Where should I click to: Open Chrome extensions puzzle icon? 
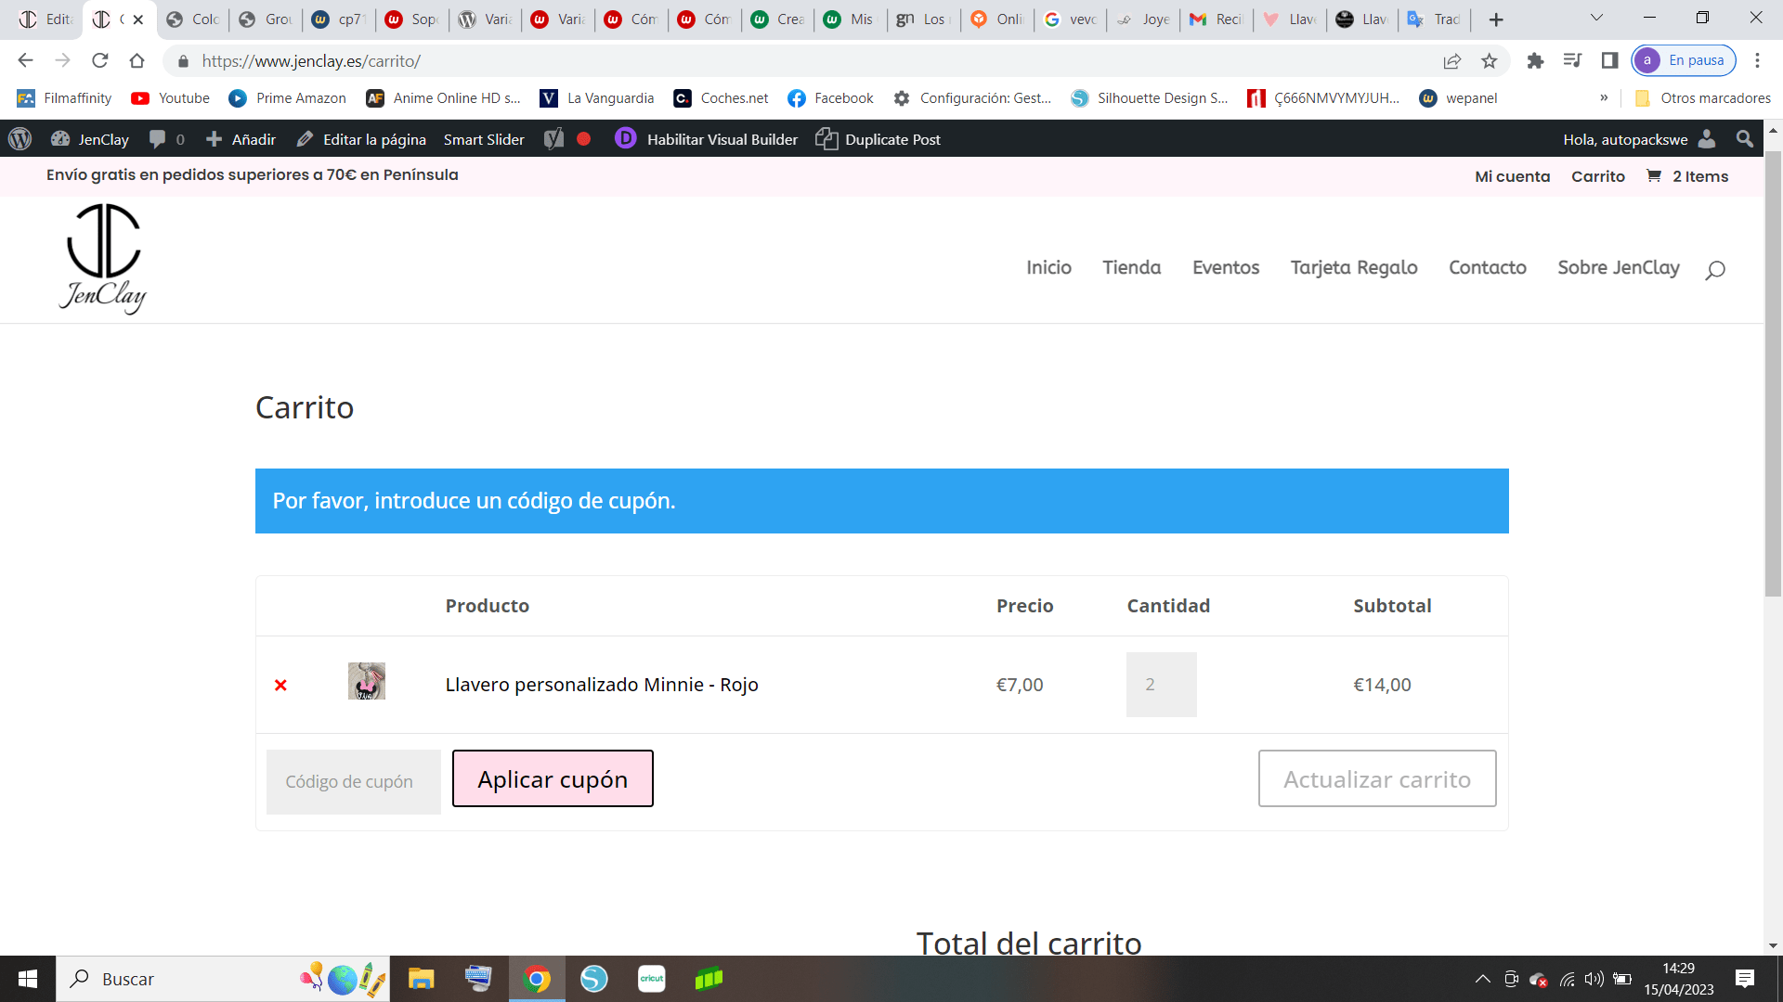click(x=1535, y=60)
